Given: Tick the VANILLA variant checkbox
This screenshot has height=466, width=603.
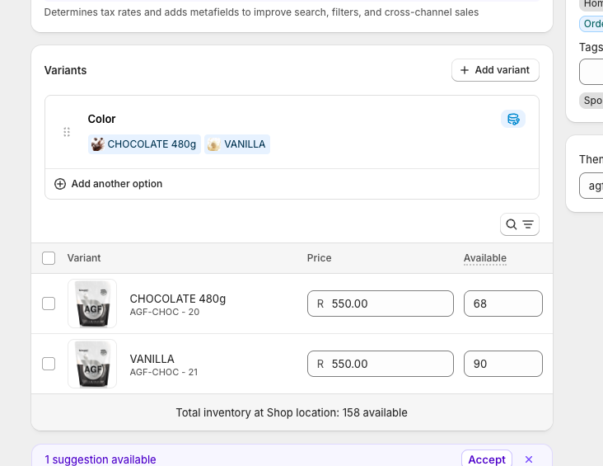Looking at the screenshot, I should [x=49, y=364].
